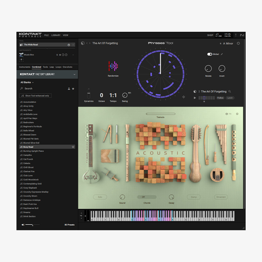Enable Latch mode

pyautogui.click(x=230, y=98)
